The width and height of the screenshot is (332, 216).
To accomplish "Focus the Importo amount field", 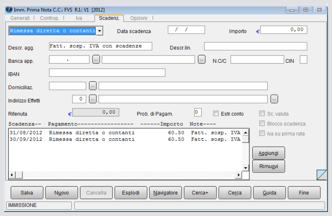I will (284, 29).
